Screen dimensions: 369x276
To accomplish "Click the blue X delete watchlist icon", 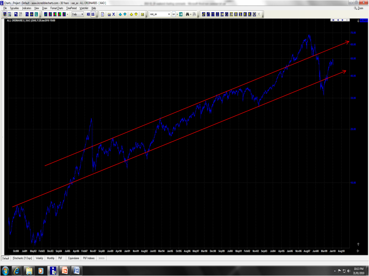I will 114,14.
